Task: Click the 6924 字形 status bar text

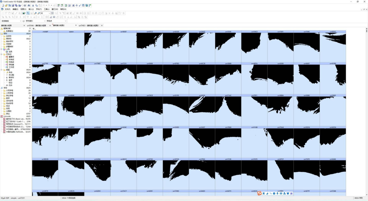Action: tap(358, 198)
